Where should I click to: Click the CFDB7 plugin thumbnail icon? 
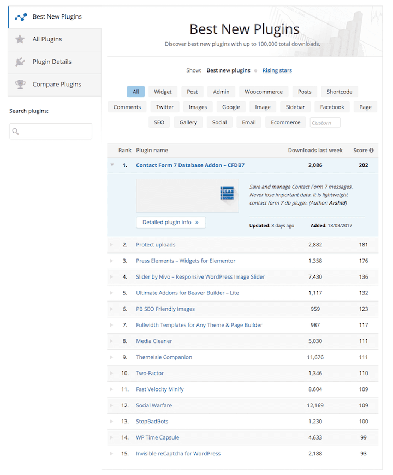(227, 193)
